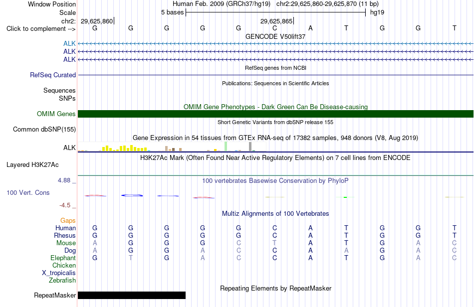Click the Human alignment row label

point(65,228)
